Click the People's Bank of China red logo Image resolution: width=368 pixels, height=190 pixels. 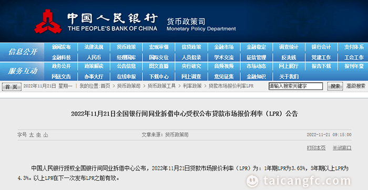pyautogui.click(x=48, y=22)
